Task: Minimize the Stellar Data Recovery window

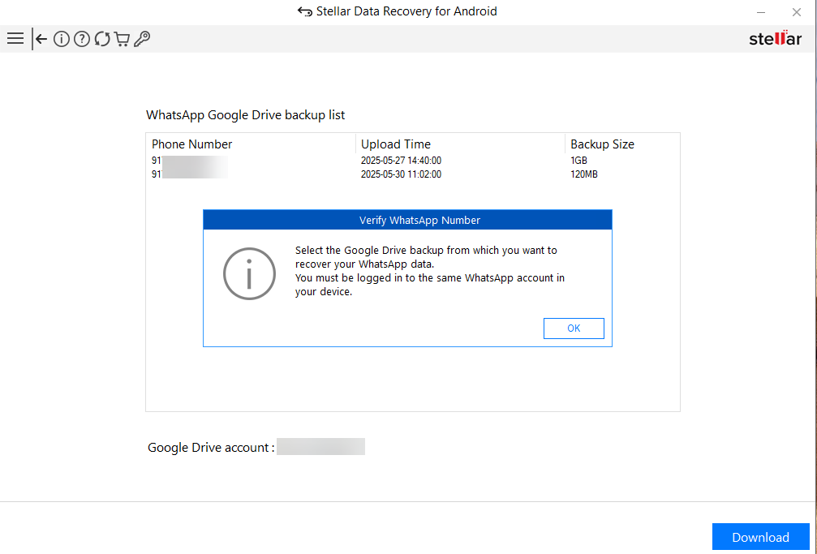Action: 760,12
